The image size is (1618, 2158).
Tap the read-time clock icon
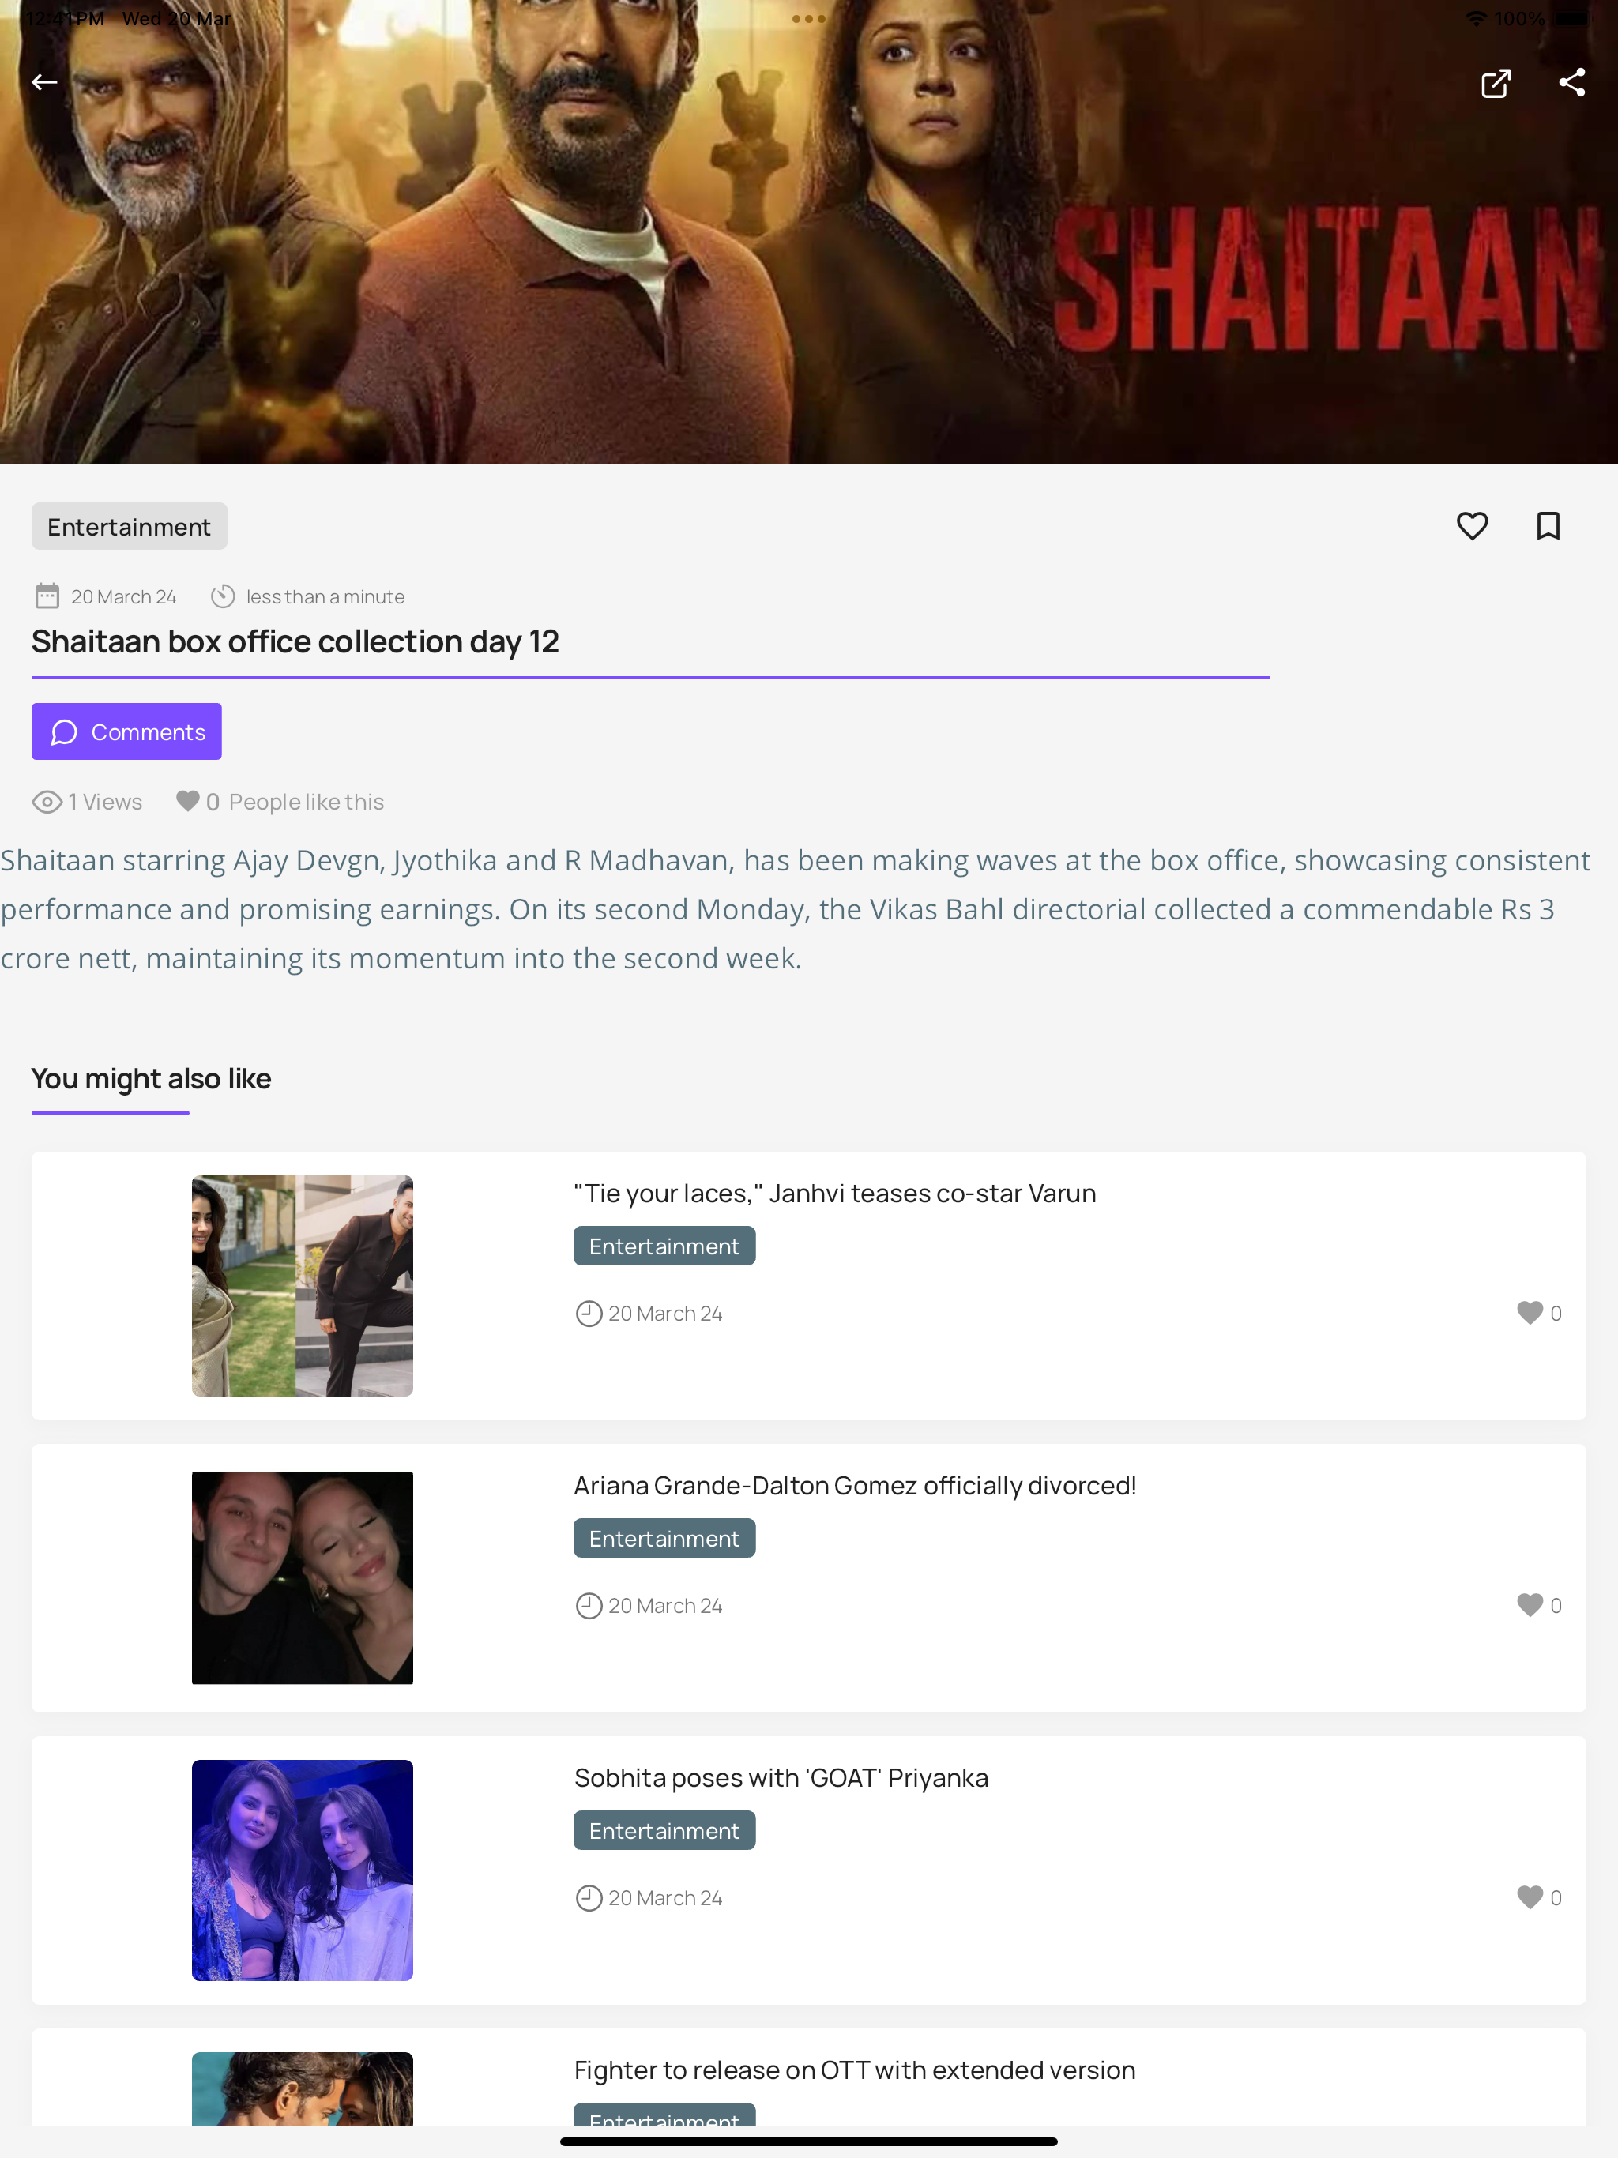click(x=223, y=596)
